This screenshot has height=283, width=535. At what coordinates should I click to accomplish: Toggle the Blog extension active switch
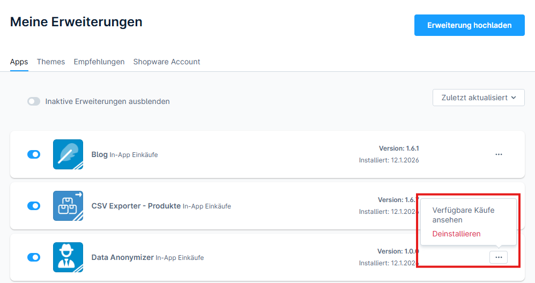34,154
